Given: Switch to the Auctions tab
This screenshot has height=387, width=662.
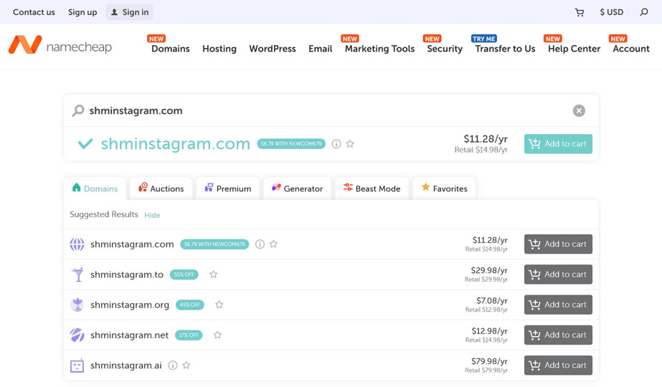Looking at the screenshot, I should coord(161,188).
